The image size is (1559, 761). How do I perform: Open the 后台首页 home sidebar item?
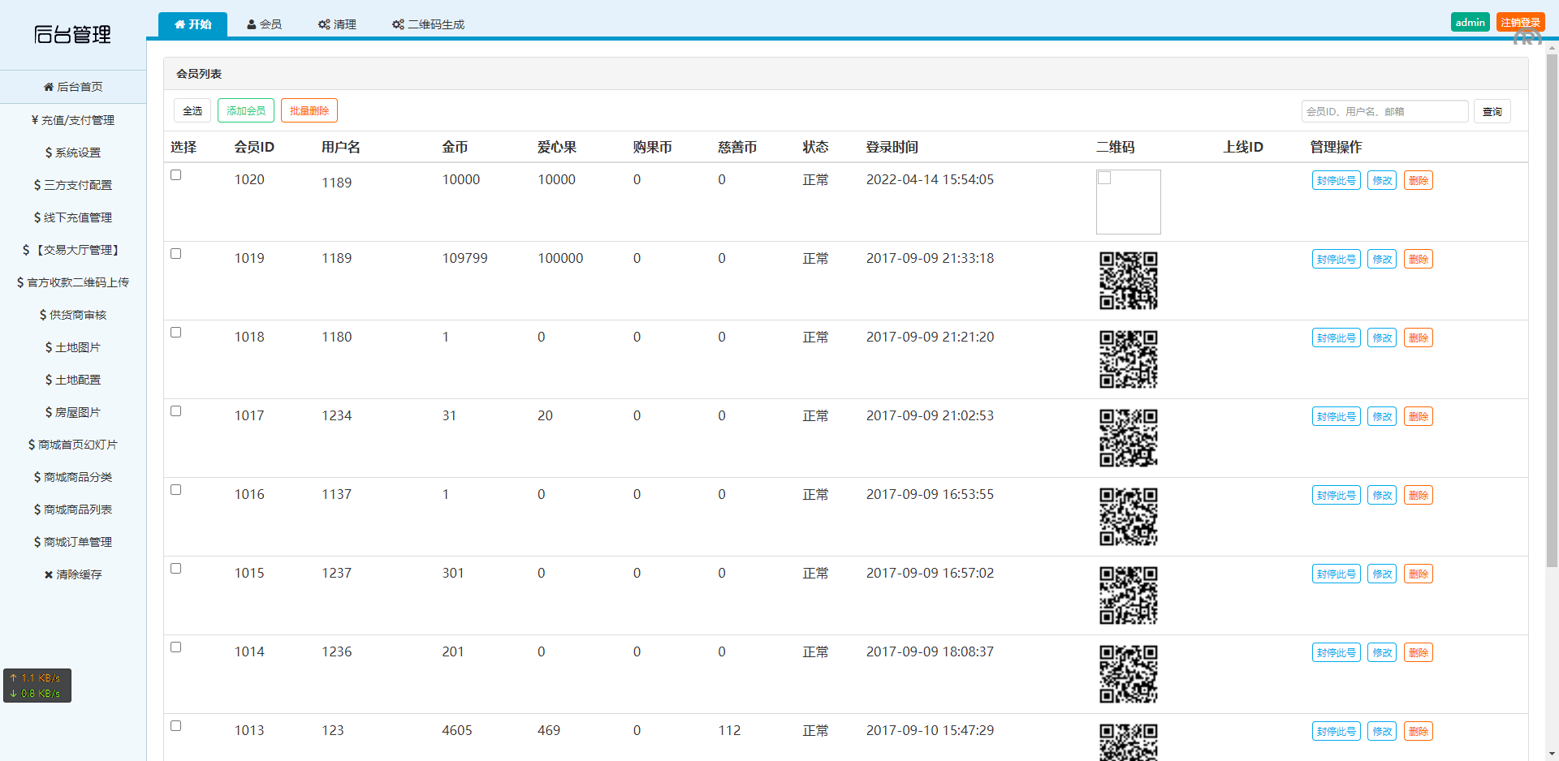(73, 87)
